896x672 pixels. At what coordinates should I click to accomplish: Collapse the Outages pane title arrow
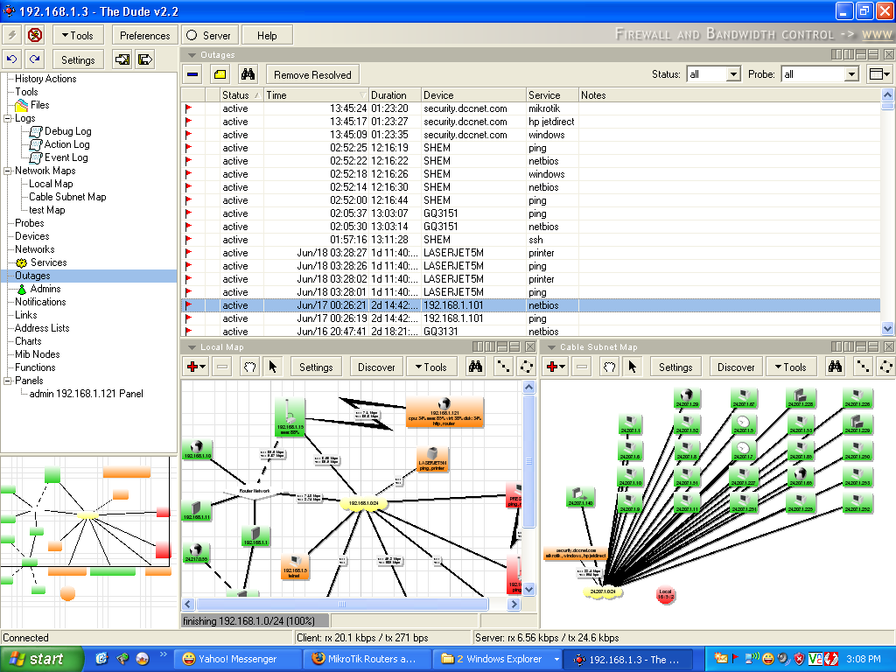point(192,55)
